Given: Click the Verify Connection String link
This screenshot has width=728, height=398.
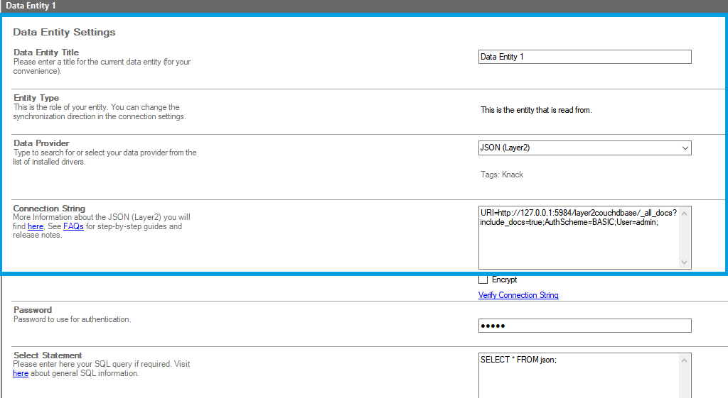Looking at the screenshot, I should 518,295.
